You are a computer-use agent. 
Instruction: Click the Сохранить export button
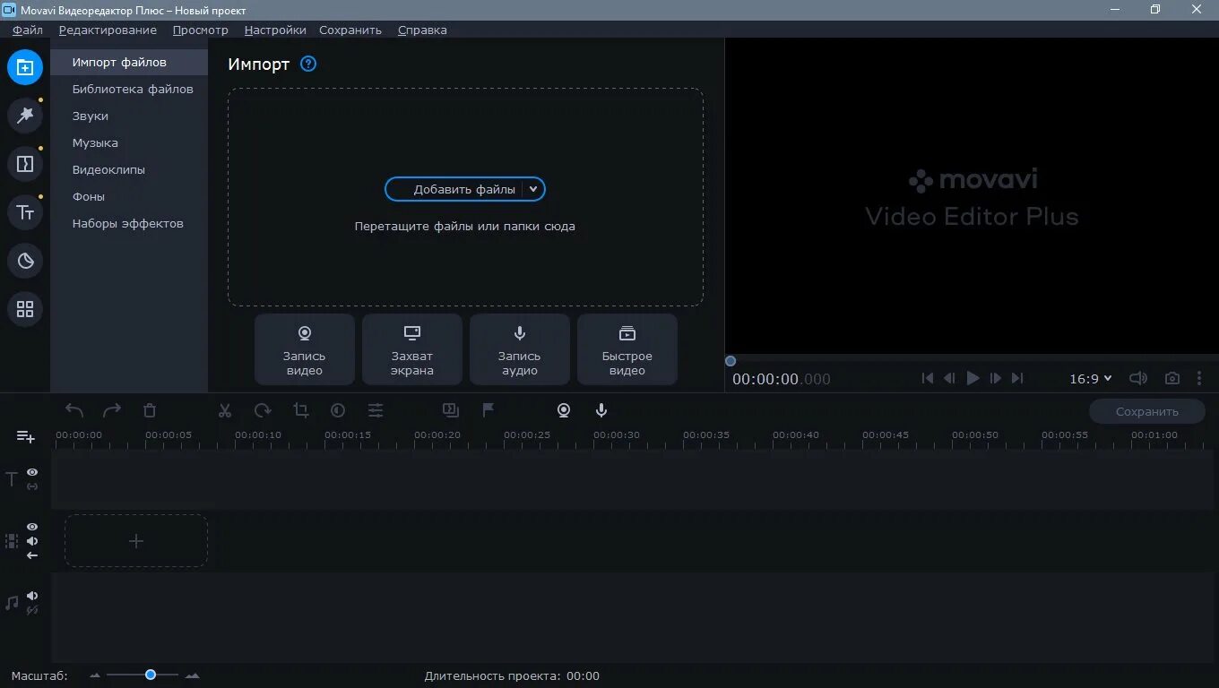coord(1147,411)
